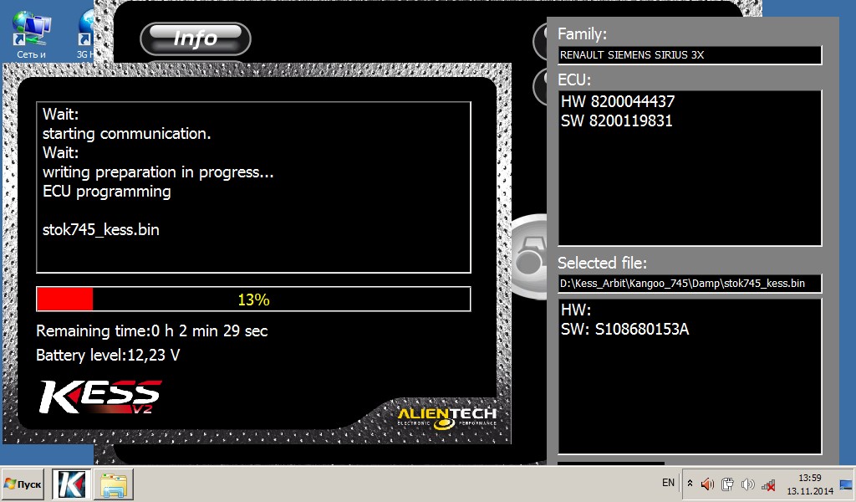Open the power plug tray icon
This screenshot has height=502, width=856.
(x=727, y=484)
